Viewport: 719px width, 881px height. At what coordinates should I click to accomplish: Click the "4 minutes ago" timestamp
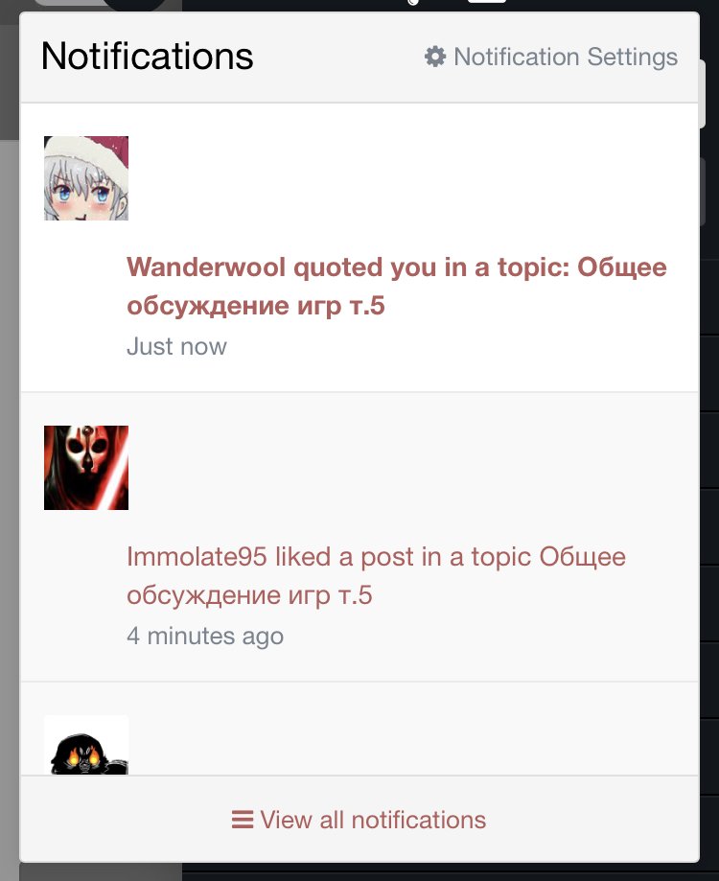point(205,636)
